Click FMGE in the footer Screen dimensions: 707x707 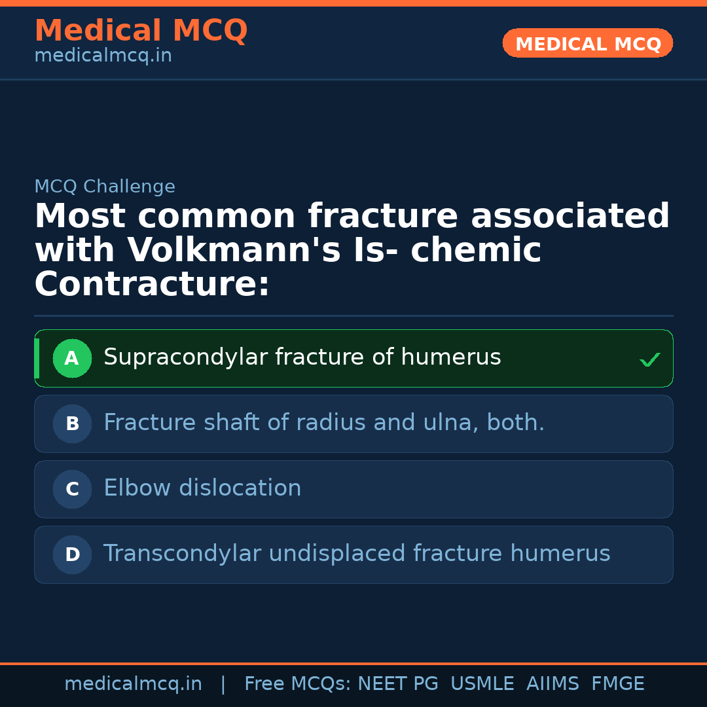click(x=617, y=684)
